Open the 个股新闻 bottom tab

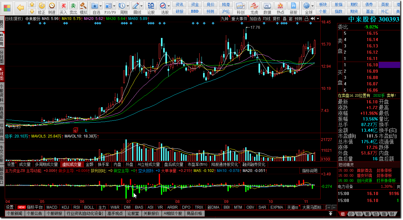click(x=15, y=213)
